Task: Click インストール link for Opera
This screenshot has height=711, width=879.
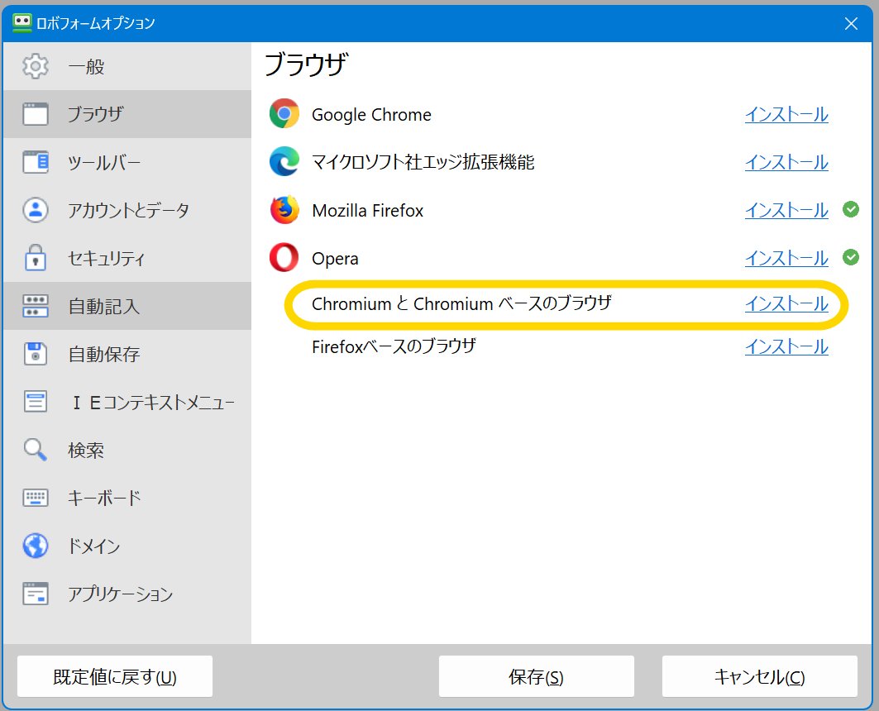Action: point(786,258)
